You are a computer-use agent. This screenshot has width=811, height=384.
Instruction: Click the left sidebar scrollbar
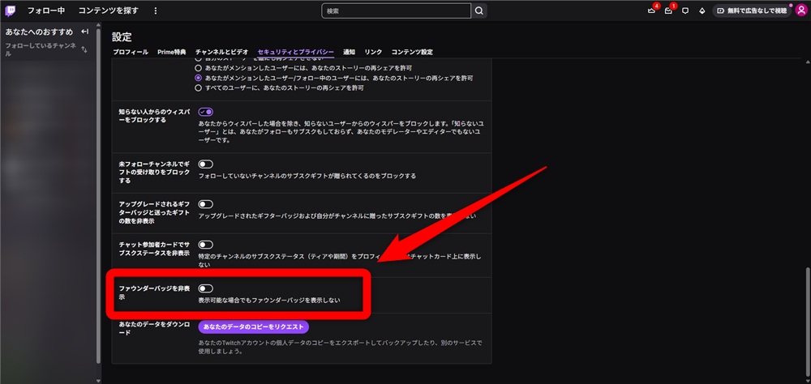[98, 194]
